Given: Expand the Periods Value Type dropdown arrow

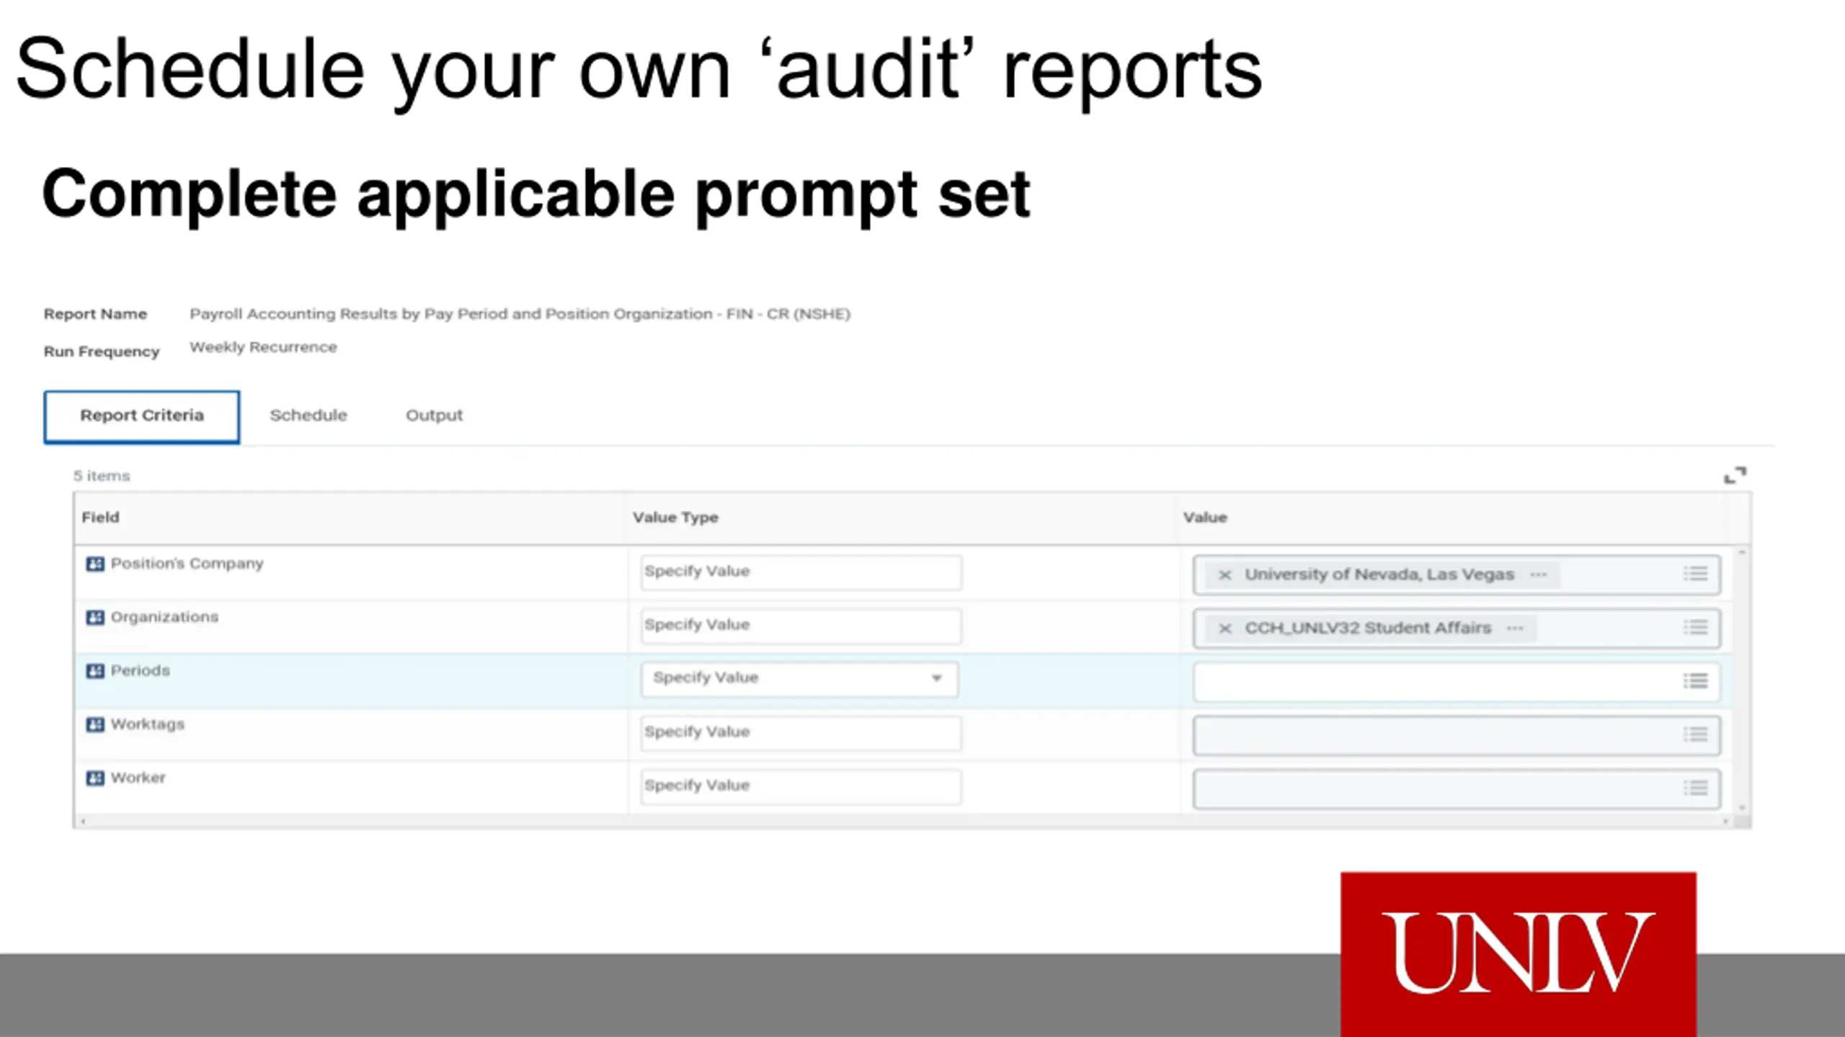Looking at the screenshot, I should pos(936,678).
